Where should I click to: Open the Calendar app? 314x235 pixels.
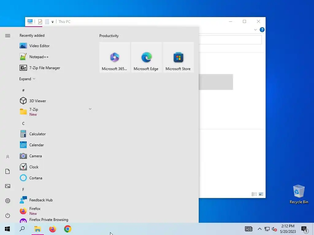click(x=56, y=145)
